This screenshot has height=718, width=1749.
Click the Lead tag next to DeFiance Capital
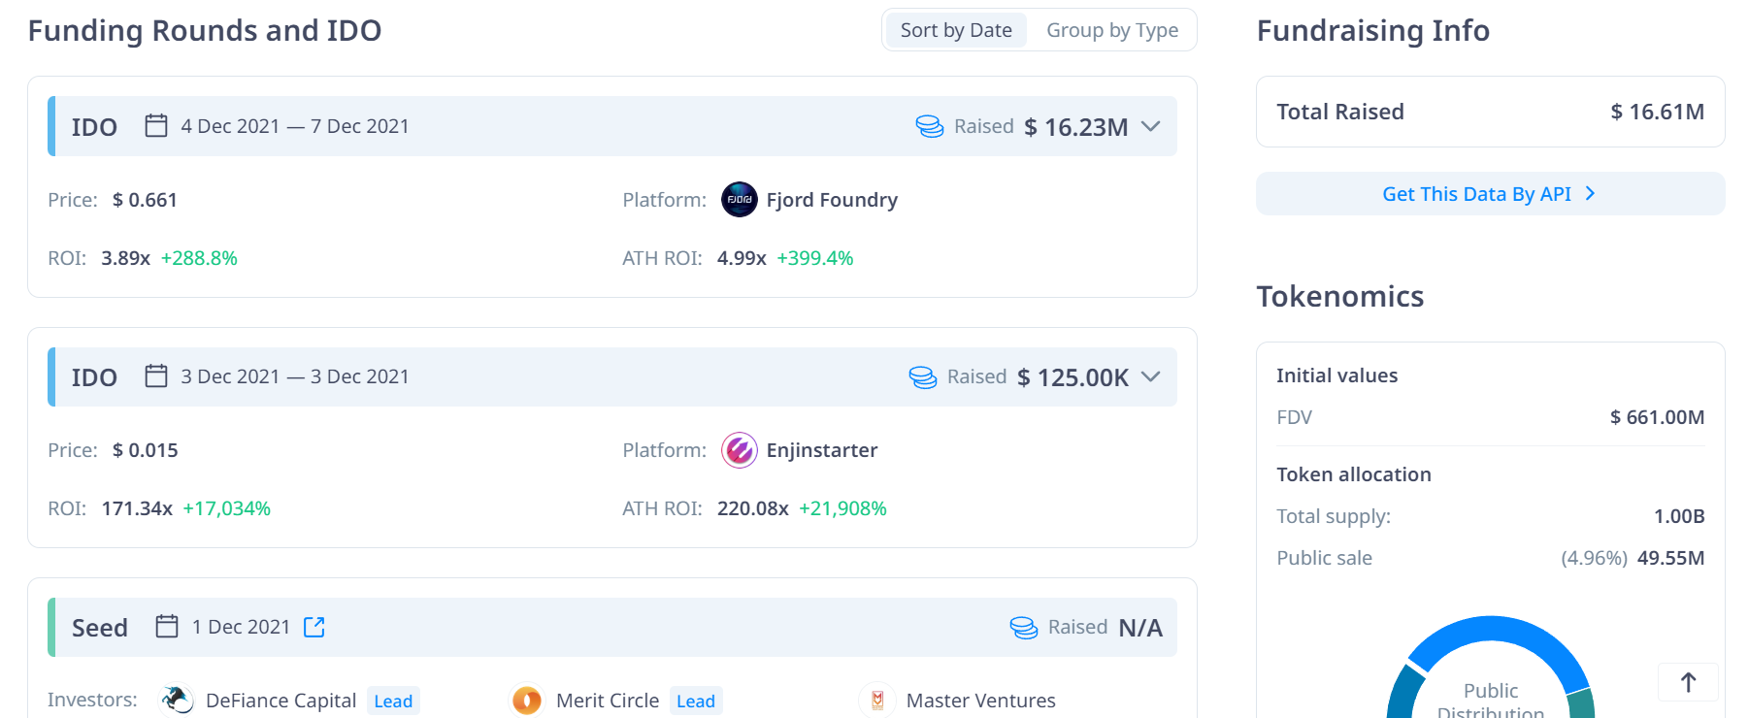tap(393, 702)
